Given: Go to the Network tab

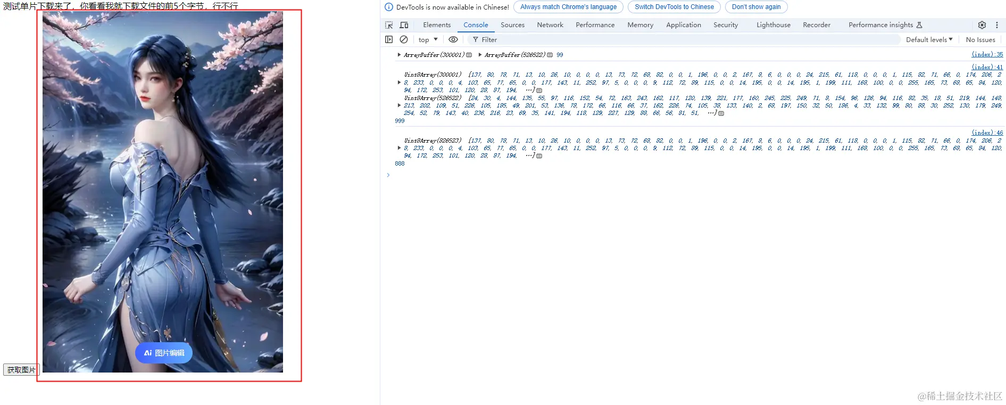Looking at the screenshot, I should [550, 25].
